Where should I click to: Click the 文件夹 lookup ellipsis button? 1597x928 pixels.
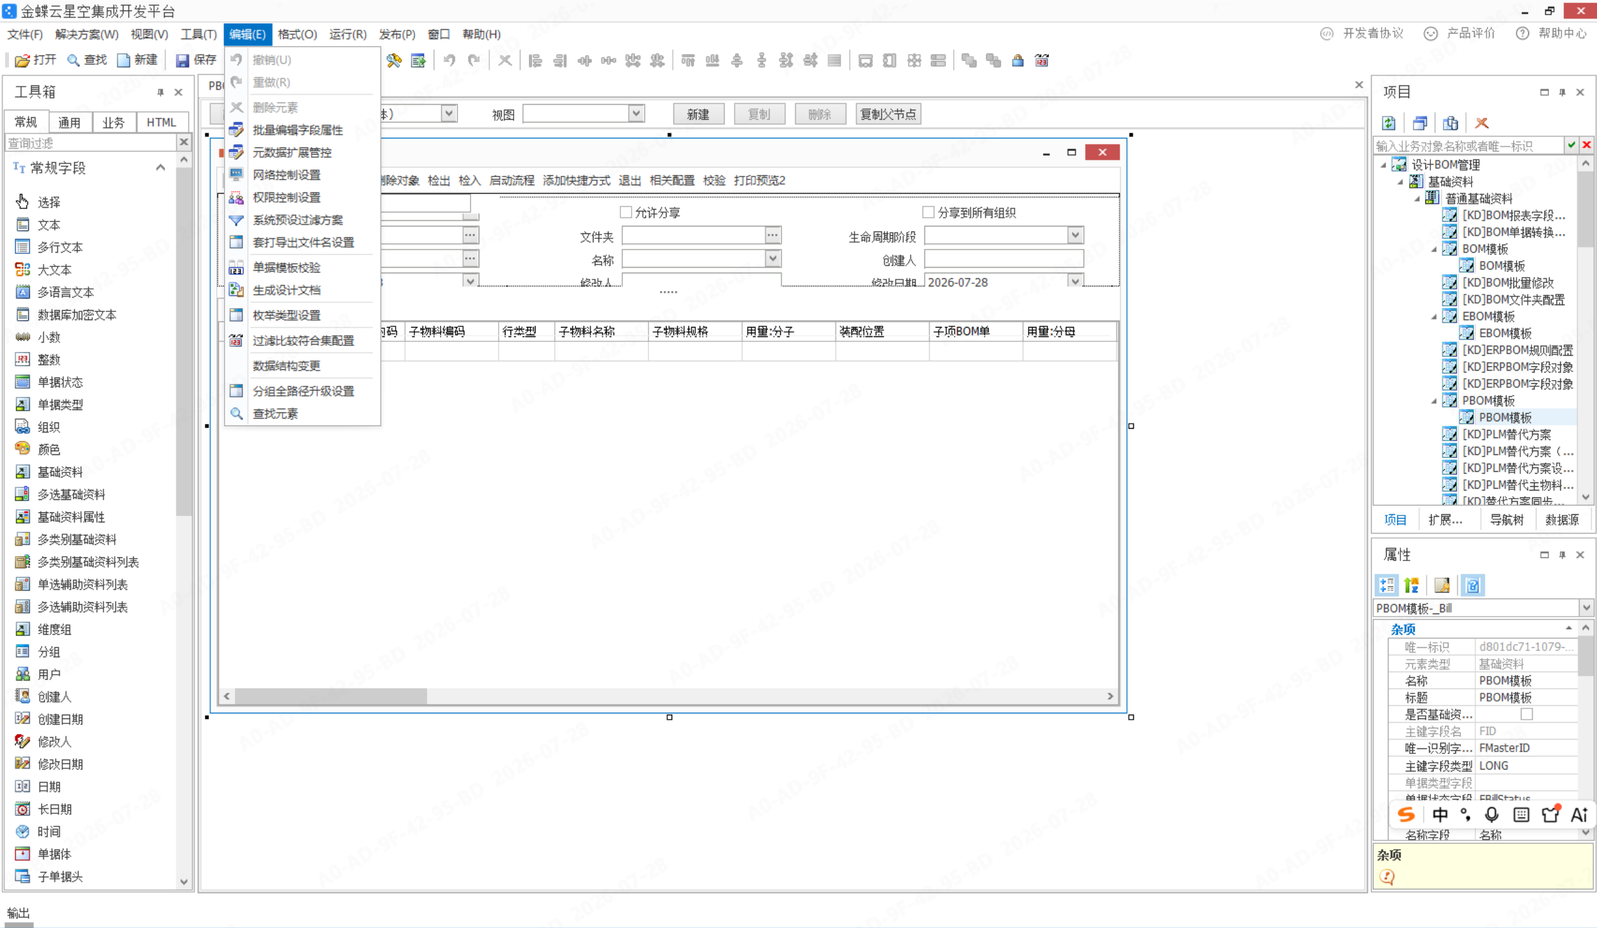(x=773, y=235)
